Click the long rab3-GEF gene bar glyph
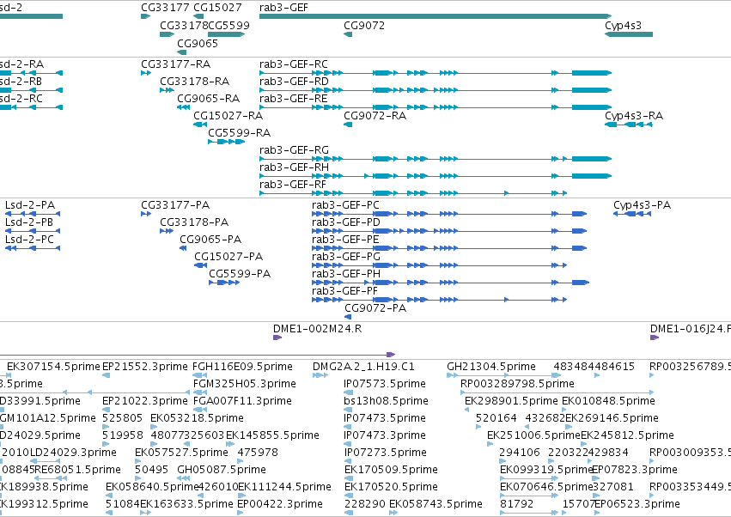The height and width of the screenshot is (517, 731). click(435, 16)
